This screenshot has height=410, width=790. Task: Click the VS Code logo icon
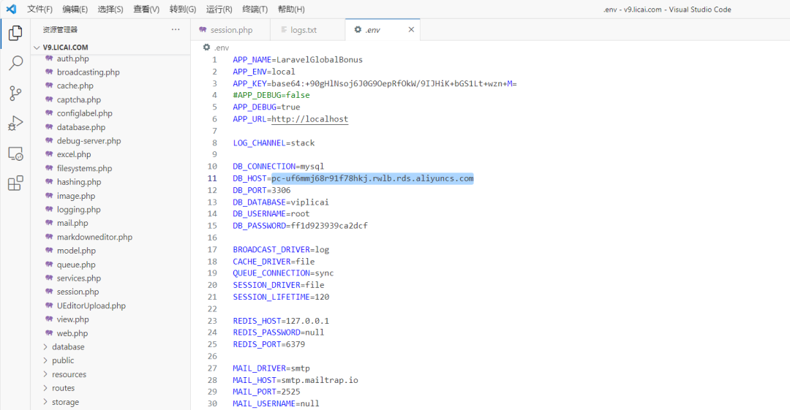point(11,9)
